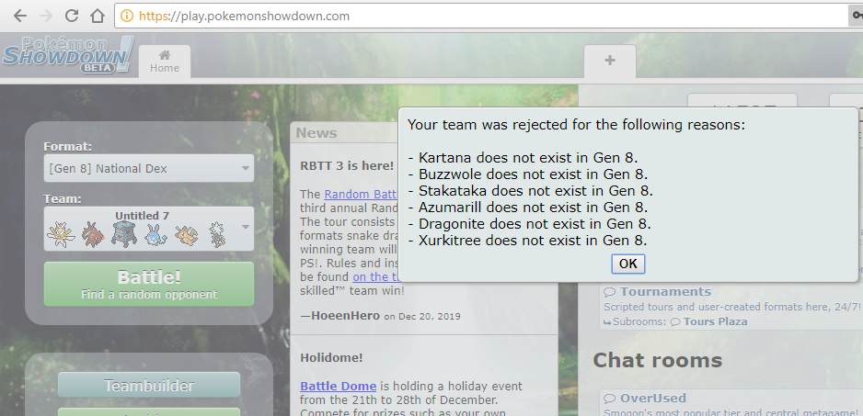Click the browser back arrow
863x416 pixels.
coord(19,16)
